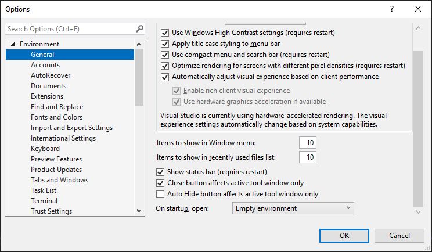Open the Keyboard options page

coord(45,149)
